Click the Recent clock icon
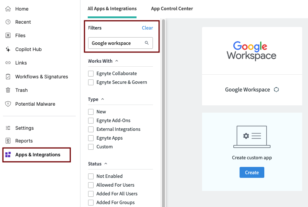The width and height of the screenshot is (308, 207). point(8,22)
